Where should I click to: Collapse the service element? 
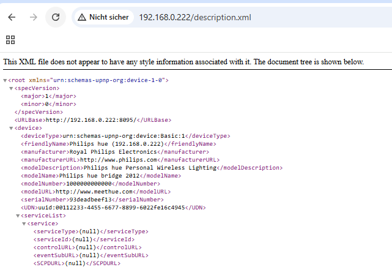[x=24, y=224]
